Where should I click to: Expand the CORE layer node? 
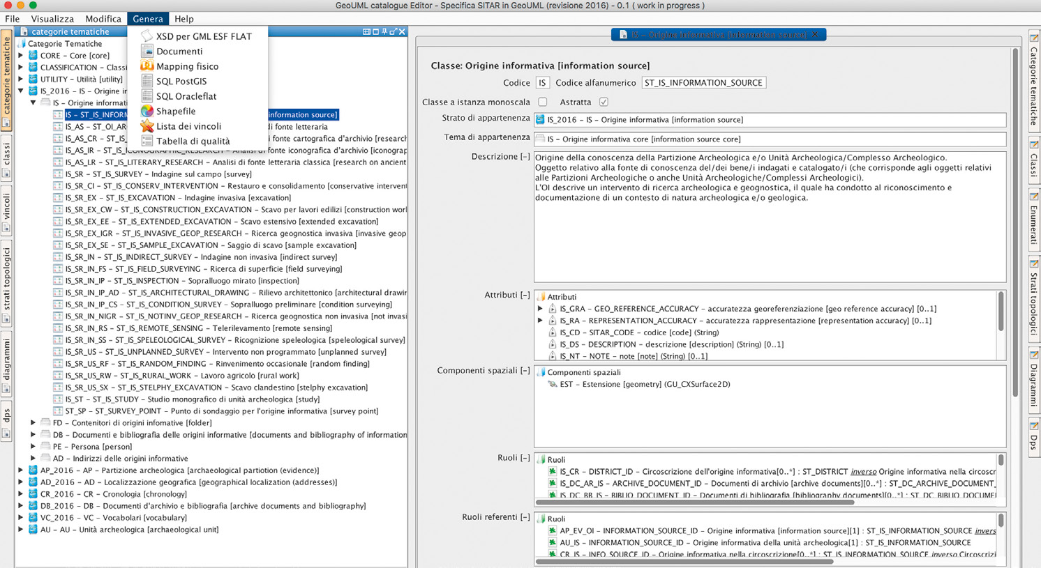pos(21,55)
